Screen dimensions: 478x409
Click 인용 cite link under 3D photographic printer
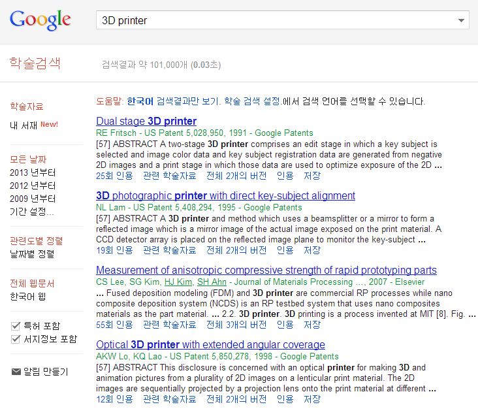285,250
